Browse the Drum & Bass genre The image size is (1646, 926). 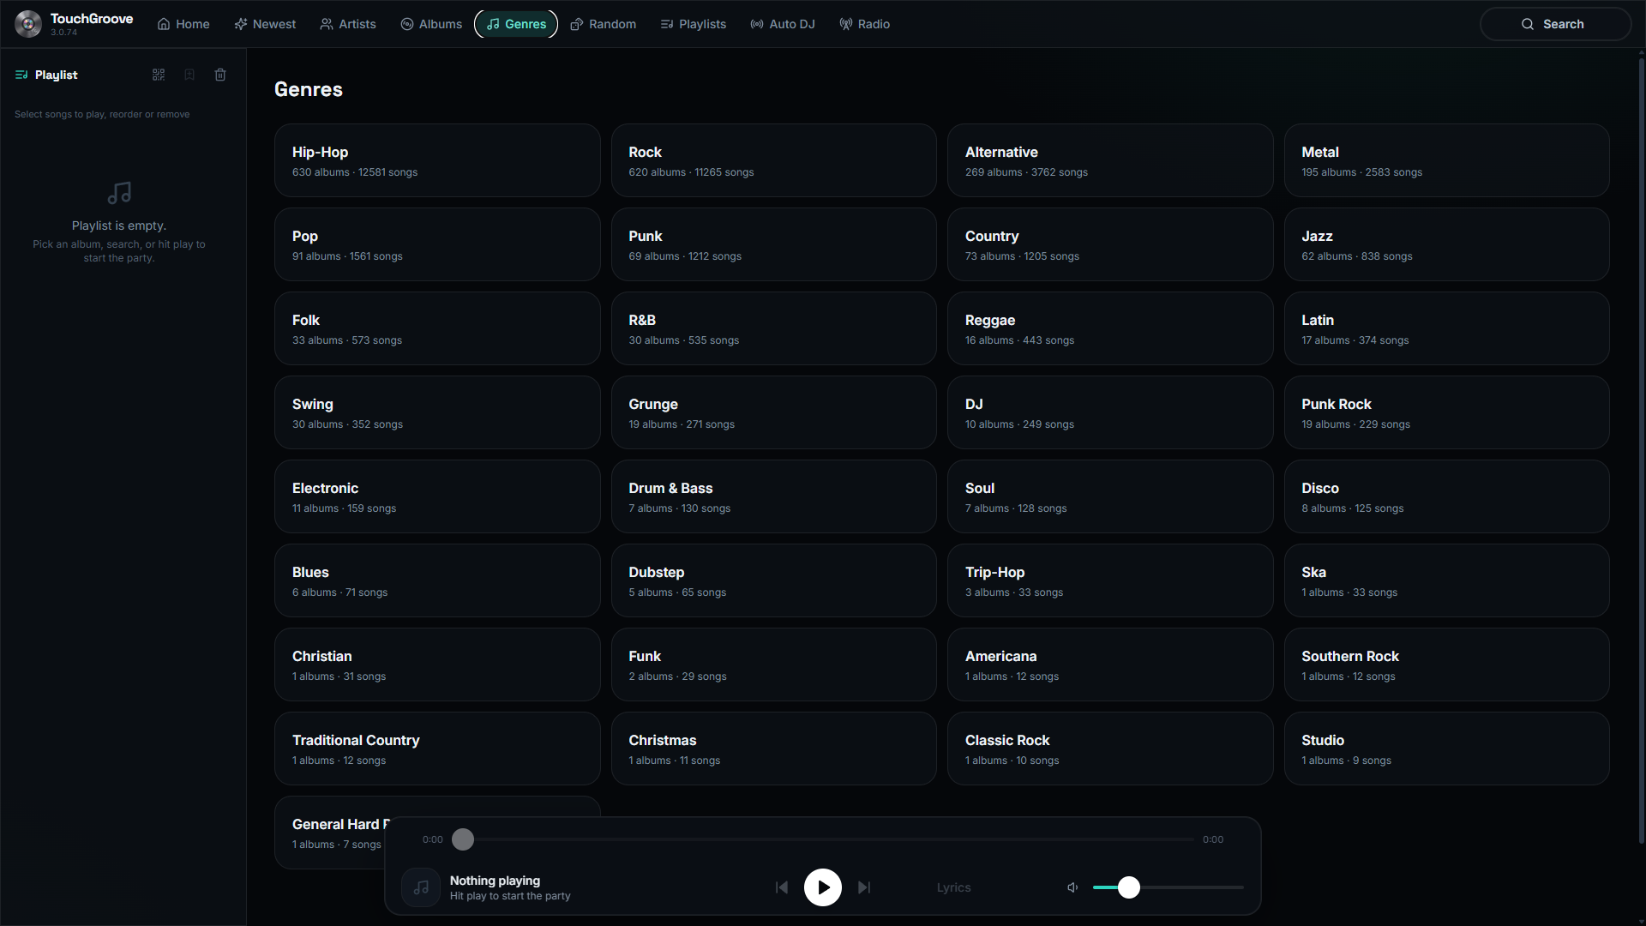tap(773, 496)
